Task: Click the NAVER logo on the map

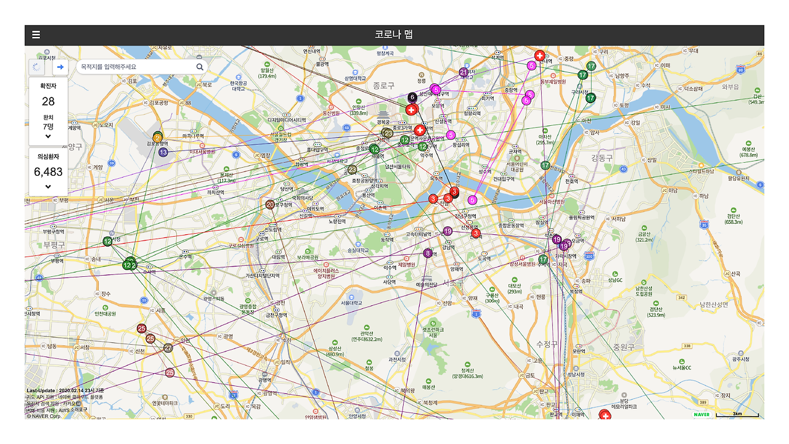Action: tap(701, 414)
